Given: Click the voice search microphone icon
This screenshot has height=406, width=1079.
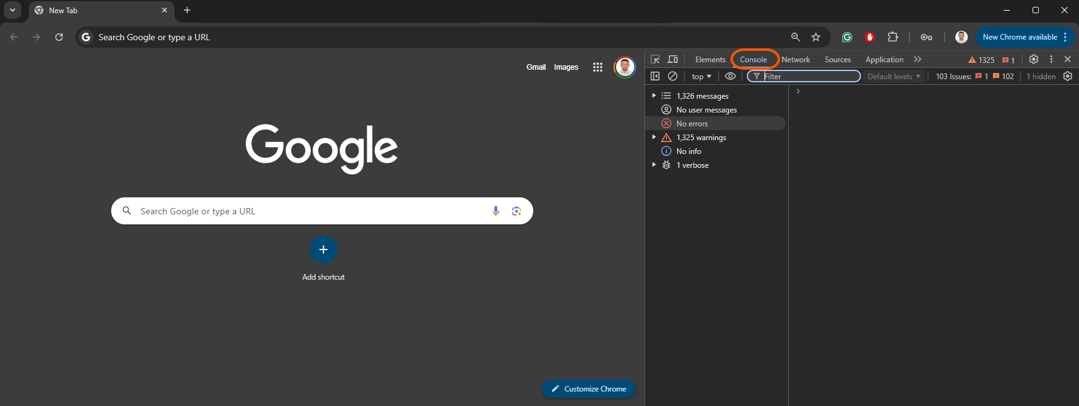Looking at the screenshot, I should click(x=496, y=211).
